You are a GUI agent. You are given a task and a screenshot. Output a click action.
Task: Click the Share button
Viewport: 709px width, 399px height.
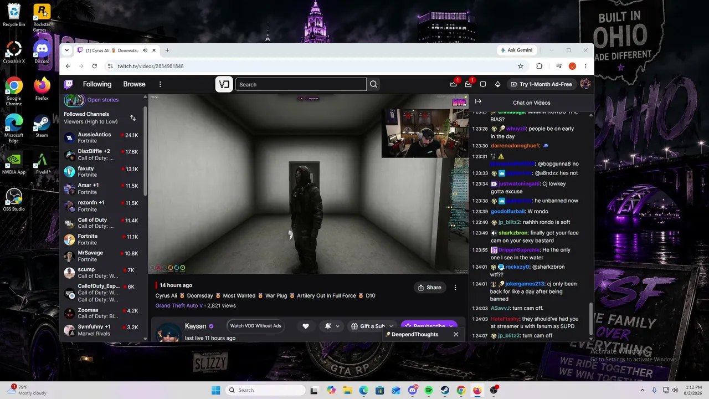coord(430,288)
